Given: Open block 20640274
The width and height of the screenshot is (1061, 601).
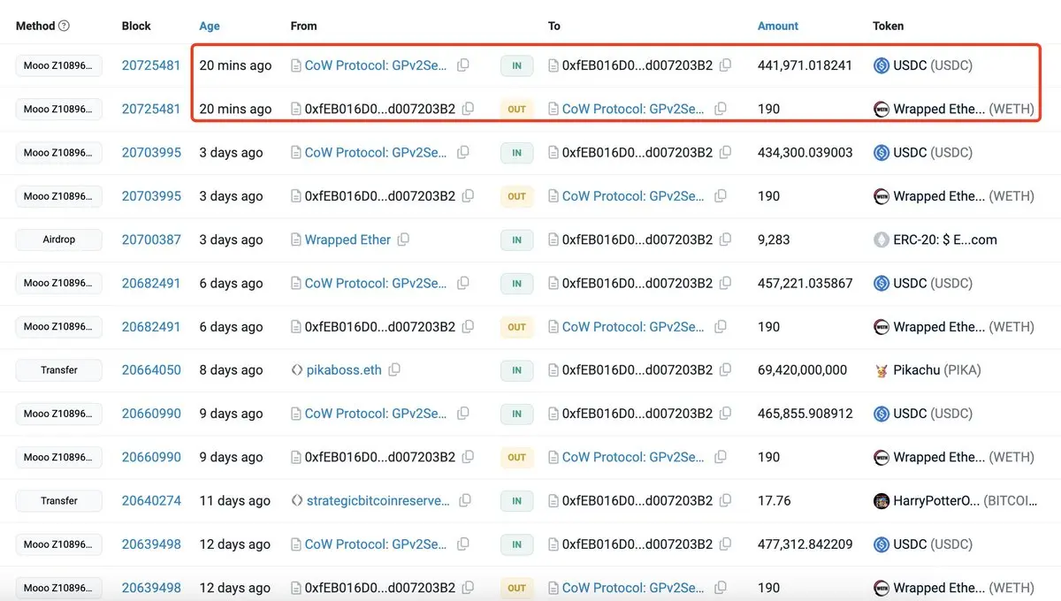Looking at the screenshot, I should (x=151, y=500).
